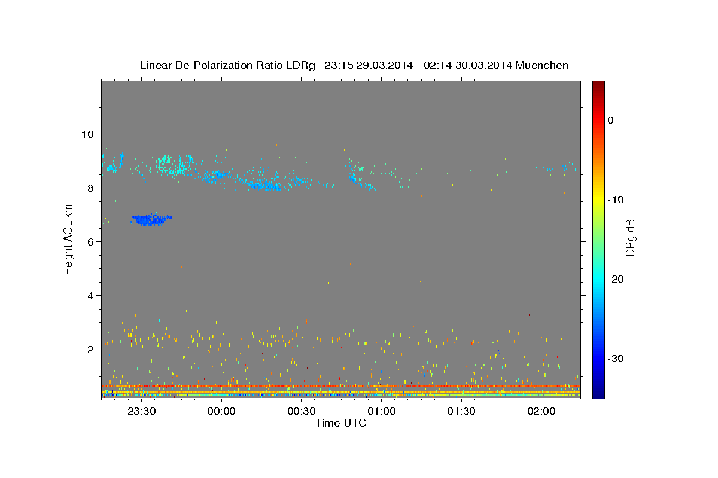Click the 'LDRg dB' colorbar label

tap(629, 240)
